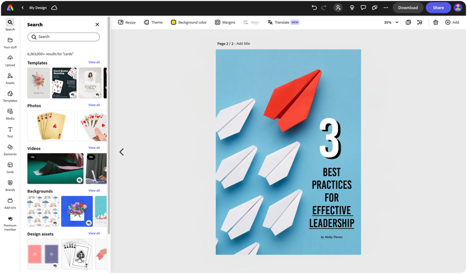Open the Elements panel
Image resolution: width=467 pixels, height=274 pixels.
pos(10,150)
